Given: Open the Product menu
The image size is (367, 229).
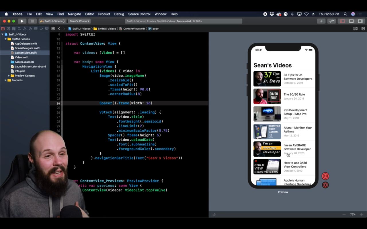Looking at the screenshot, I should pos(104,14).
